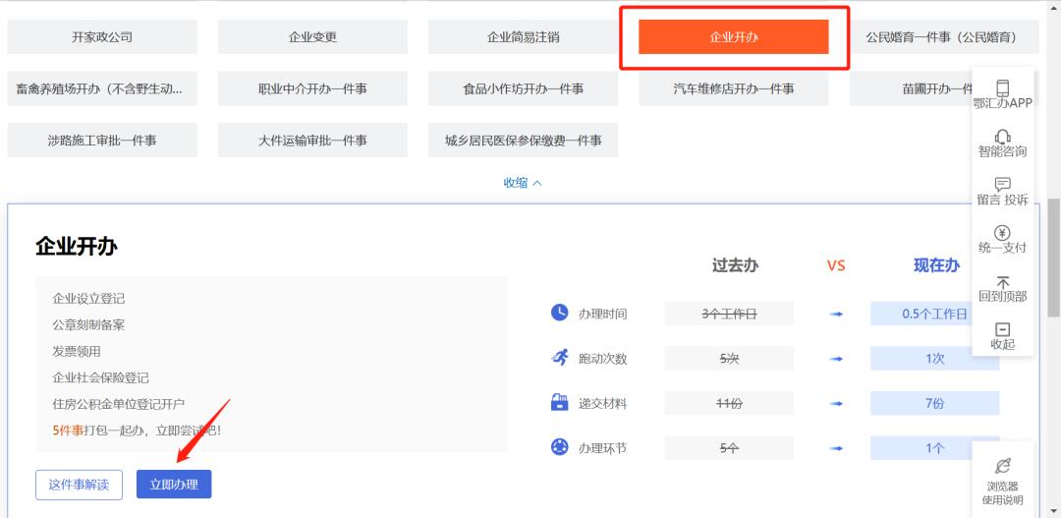This screenshot has height=518, width=1061.
Task: Click the 企业开办 section heading
Action: tap(77, 247)
